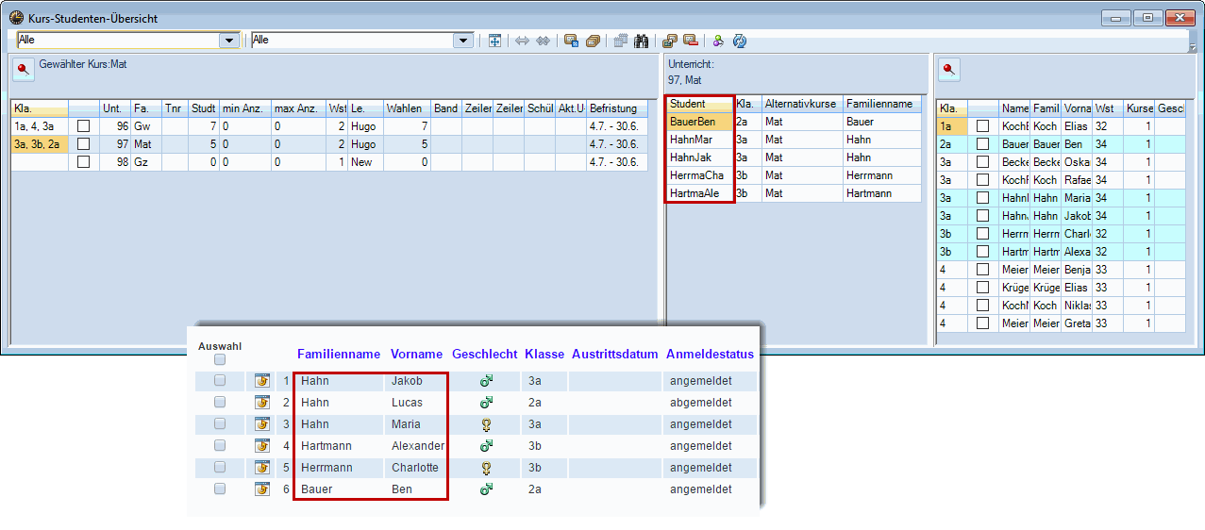Sort bottom list by Anmeldestatus link
The height and width of the screenshot is (530, 1205).
click(x=710, y=355)
